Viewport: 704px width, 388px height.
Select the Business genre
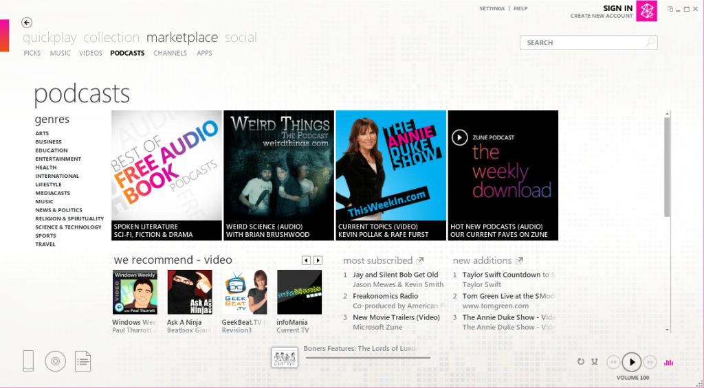coord(49,141)
